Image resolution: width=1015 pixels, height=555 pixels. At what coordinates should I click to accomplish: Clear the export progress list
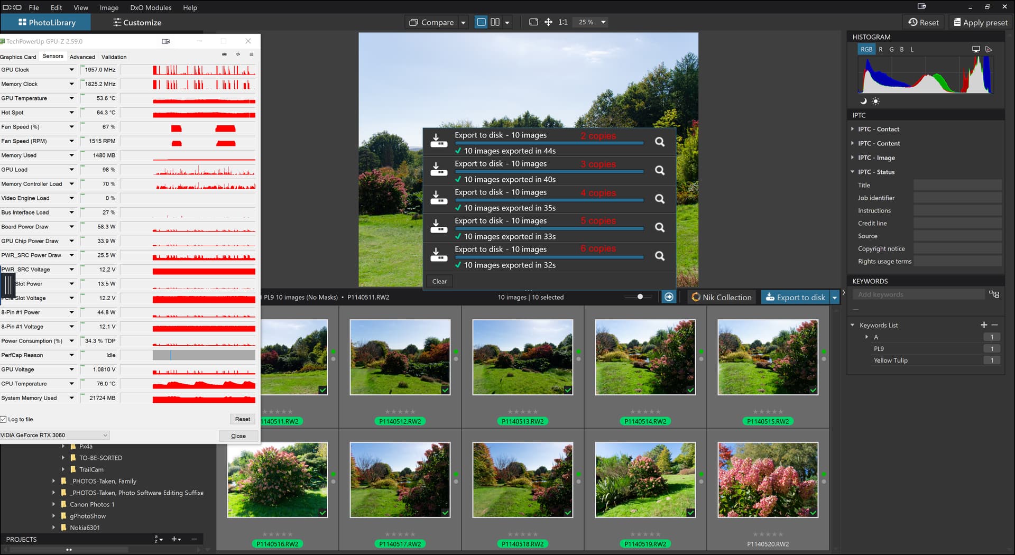(x=439, y=281)
